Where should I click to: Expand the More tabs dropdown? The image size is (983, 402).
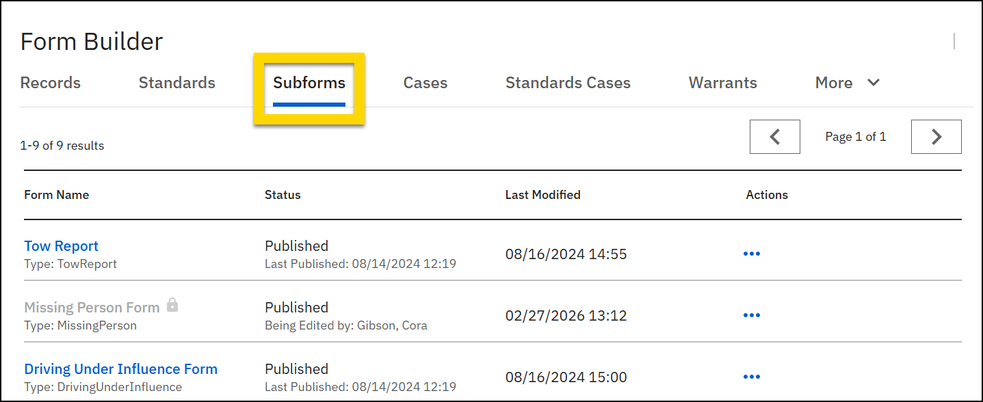pyautogui.click(x=847, y=83)
